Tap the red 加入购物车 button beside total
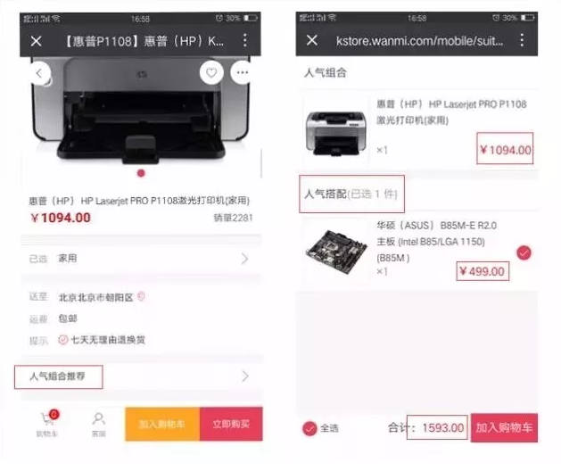The height and width of the screenshot is (471, 561). [504, 427]
